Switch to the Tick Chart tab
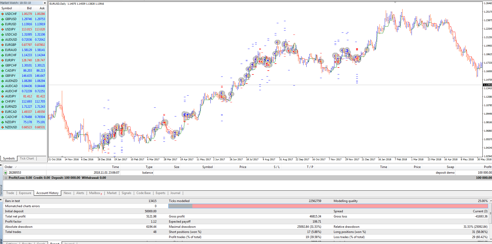 point(27,158)
